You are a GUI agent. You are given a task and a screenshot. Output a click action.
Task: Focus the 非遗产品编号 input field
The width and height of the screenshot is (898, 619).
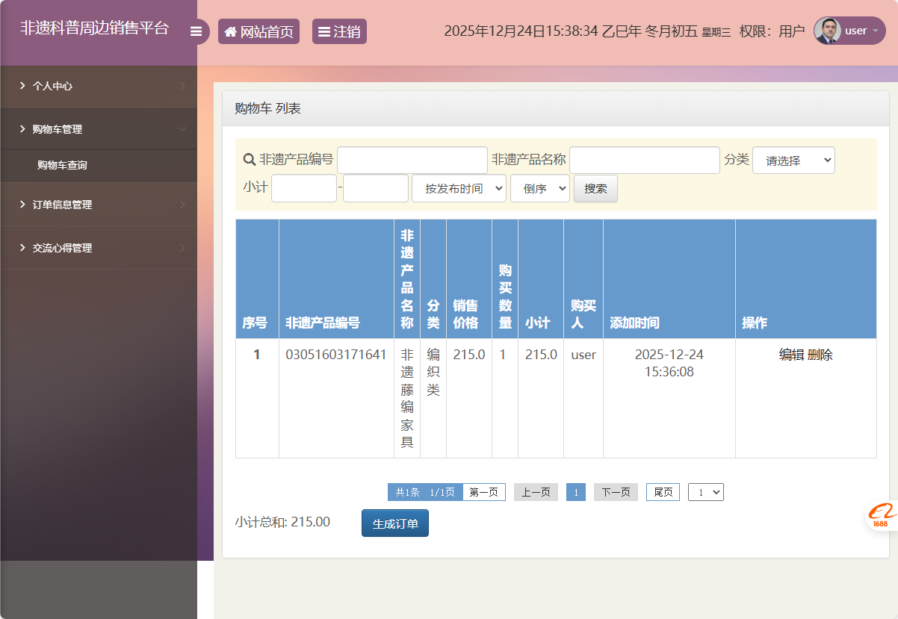(x=412, y=161)
